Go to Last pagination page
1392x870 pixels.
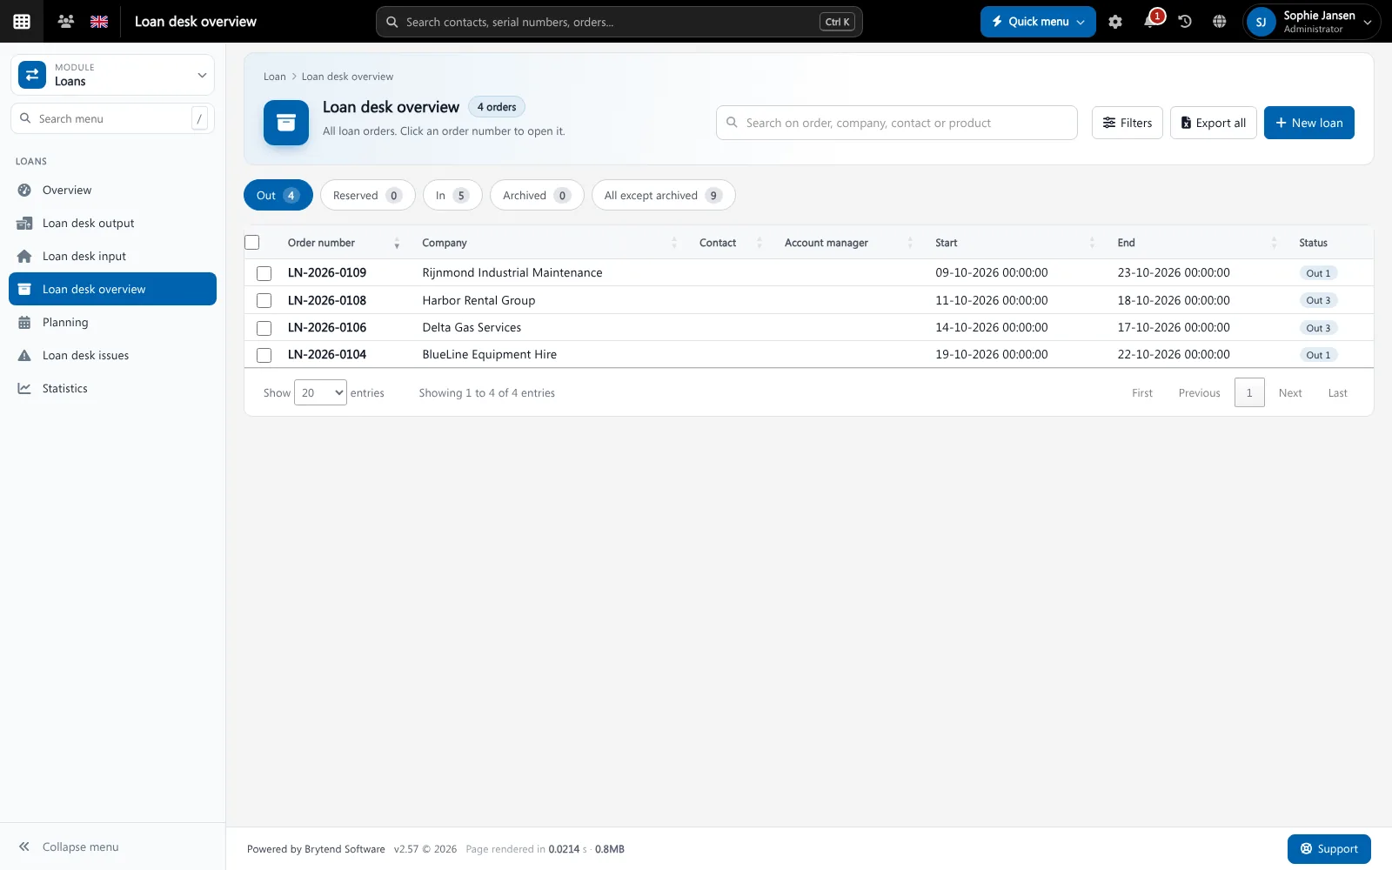pyautogui.click(x=1337, y=393)
